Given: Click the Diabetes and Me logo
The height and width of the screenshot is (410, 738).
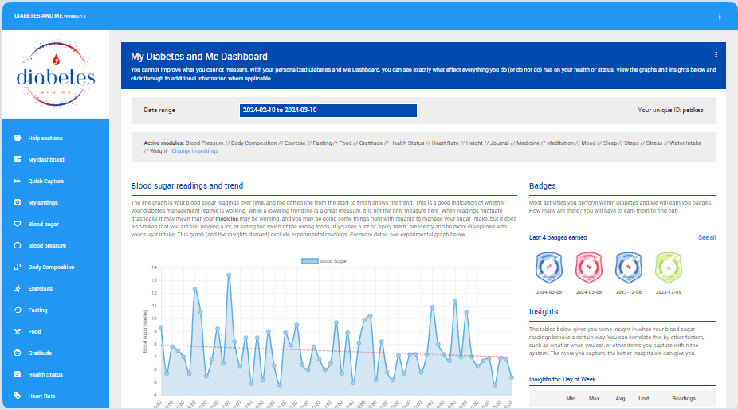Looking at the screenshot, I should [56, 74].
